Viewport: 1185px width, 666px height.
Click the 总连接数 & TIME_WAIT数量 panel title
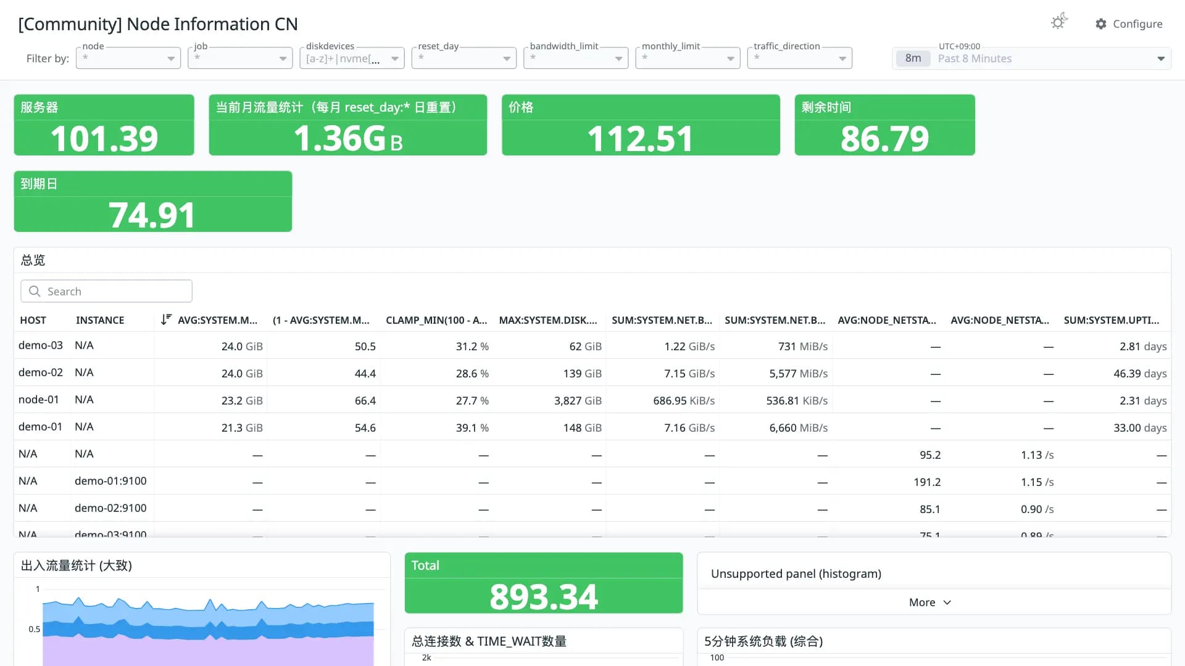pos(489,641)
